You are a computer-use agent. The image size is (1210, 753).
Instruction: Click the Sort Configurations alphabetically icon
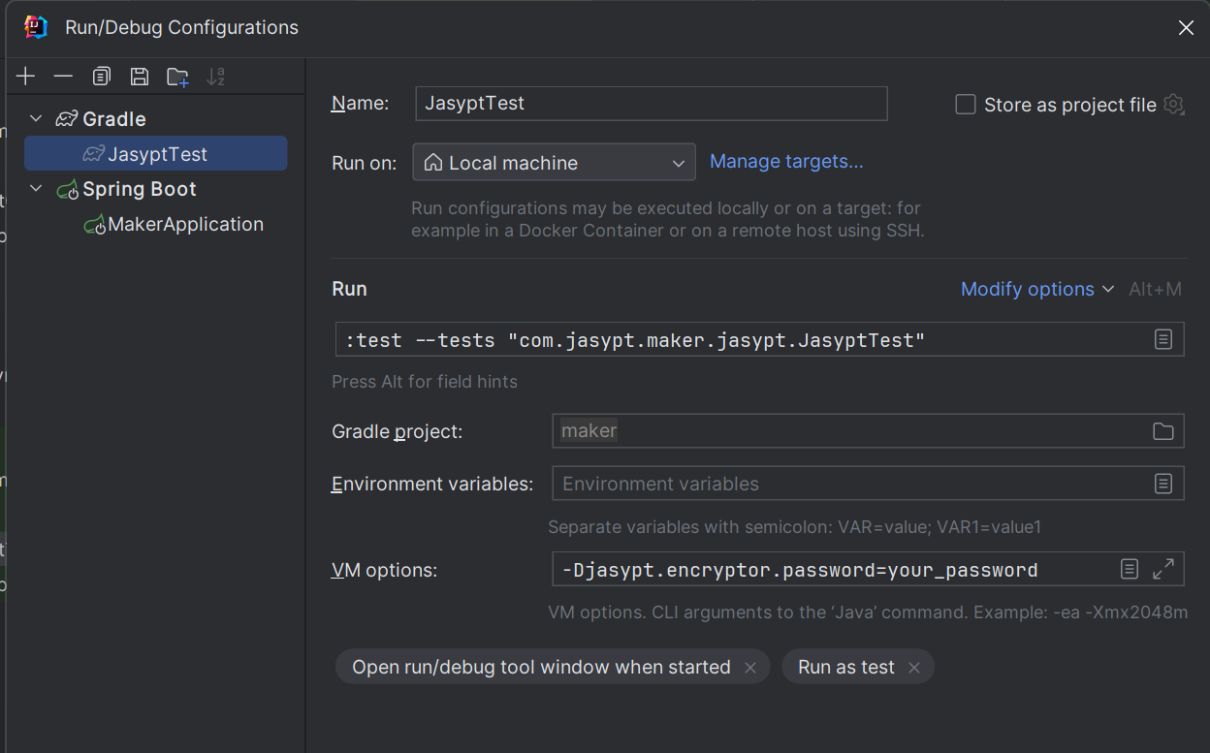pyautogui.click(x=215, y=77)
